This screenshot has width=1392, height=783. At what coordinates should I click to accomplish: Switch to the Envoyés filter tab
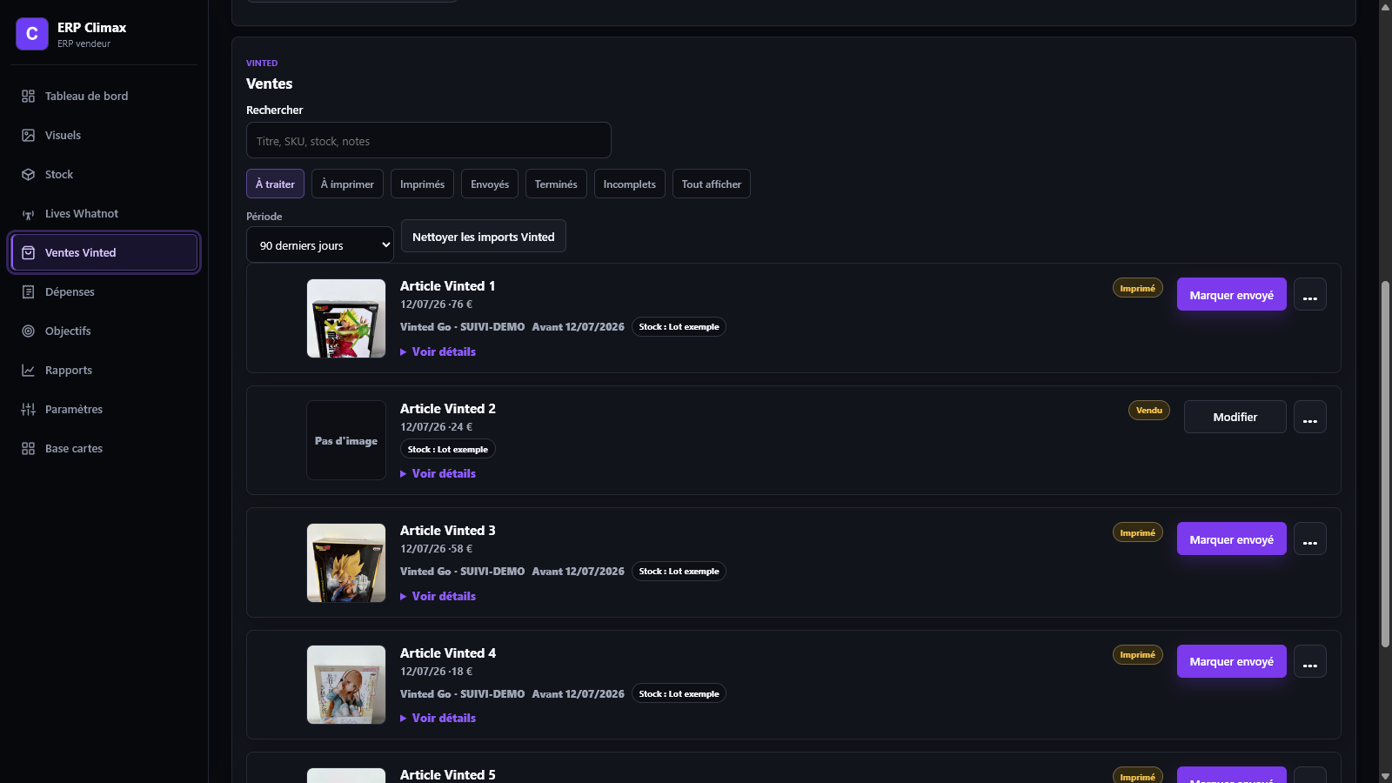pyautogui.click(x=490, y=184)
